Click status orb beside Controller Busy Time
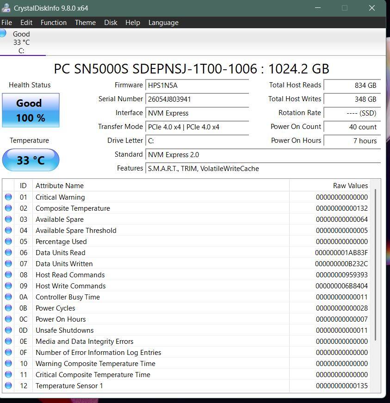The height and width of the screenshot is (403, 390). point(8,297)
